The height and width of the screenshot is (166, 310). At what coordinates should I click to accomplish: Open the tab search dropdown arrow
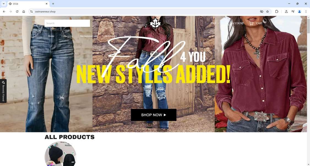click(4, 4)
